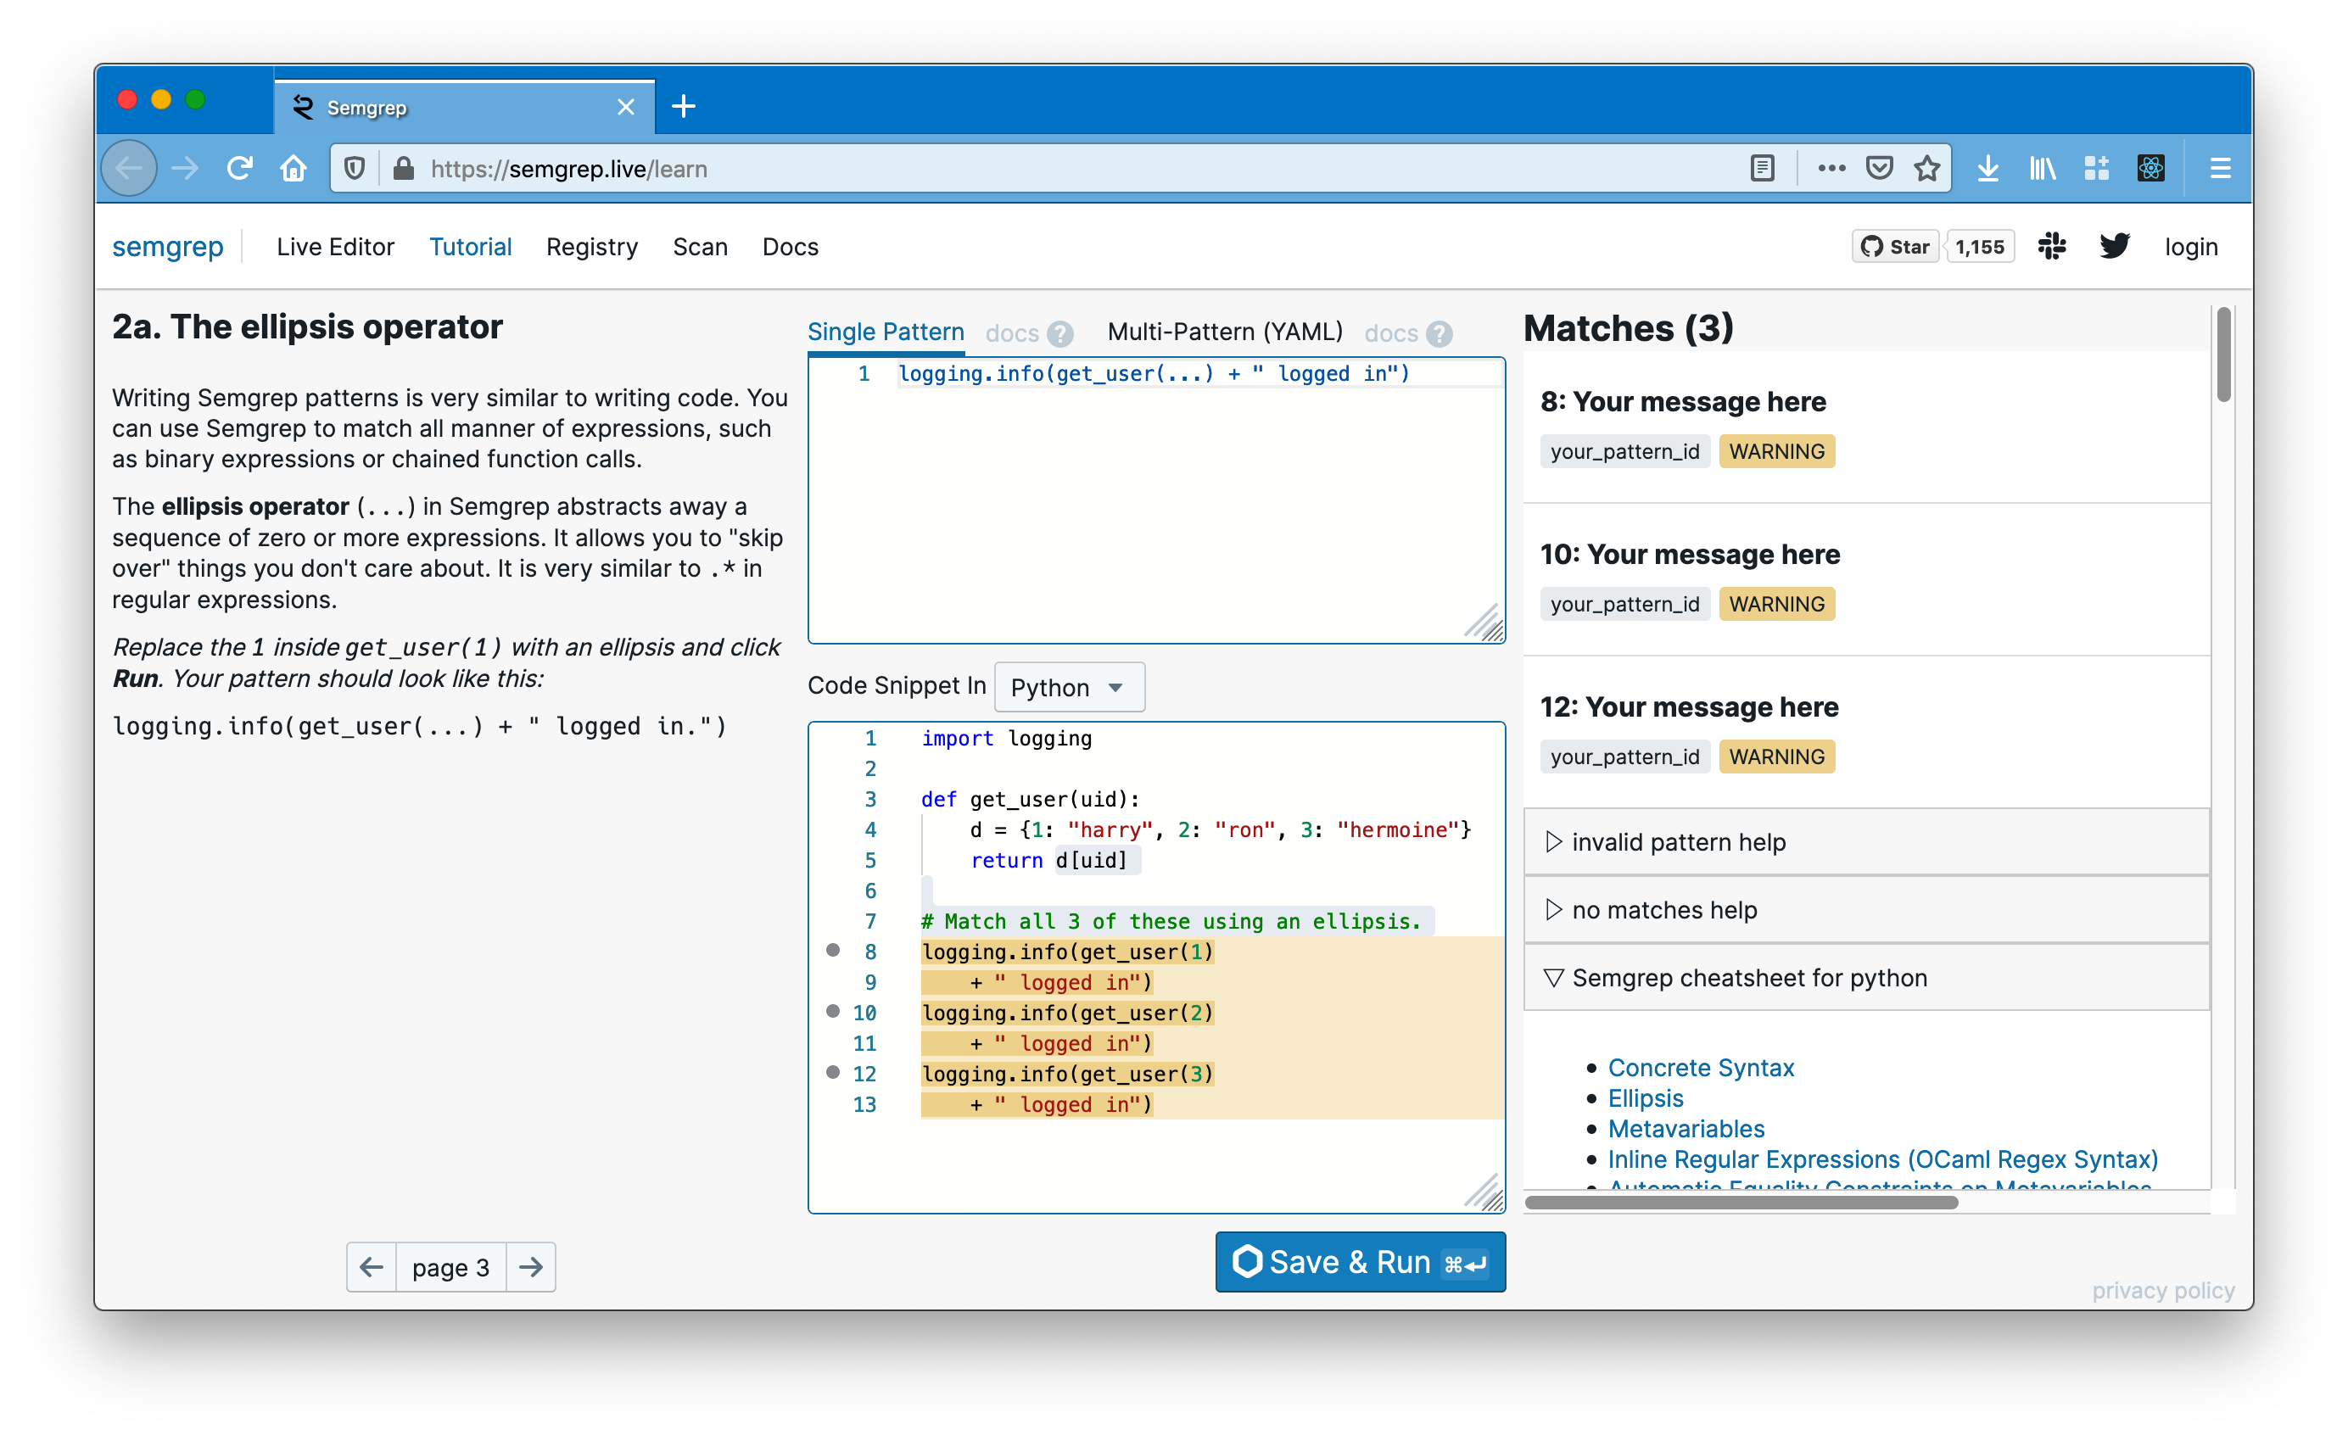Bookmark this page with the star

[1926, 169]
